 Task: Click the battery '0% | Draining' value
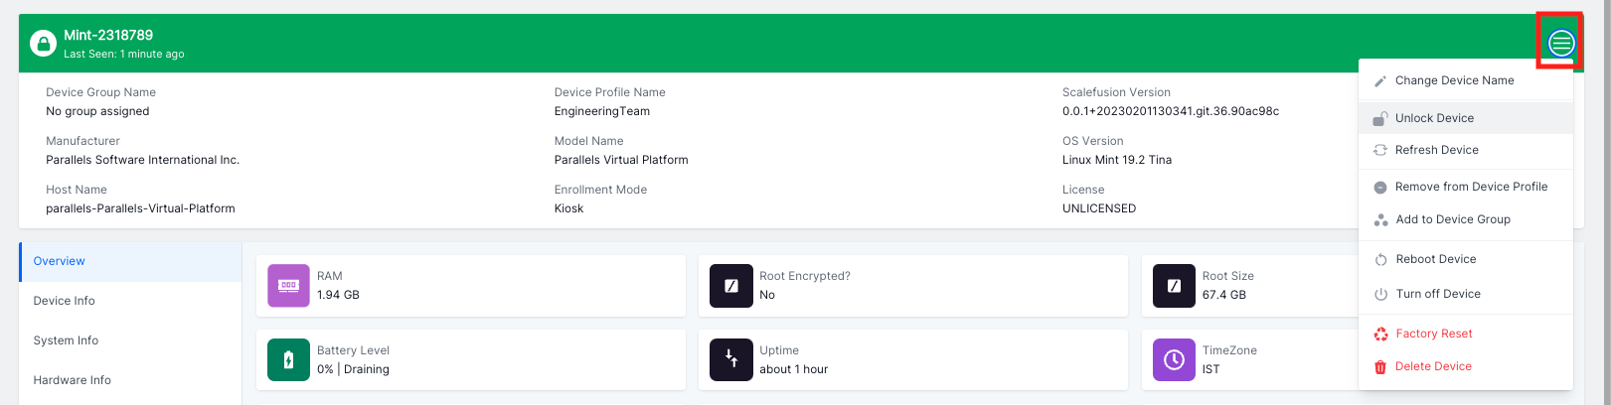(x=353, y=369)
